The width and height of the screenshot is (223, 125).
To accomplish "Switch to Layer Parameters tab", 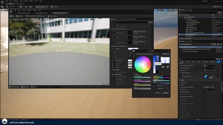I will [x=130, y=19].
